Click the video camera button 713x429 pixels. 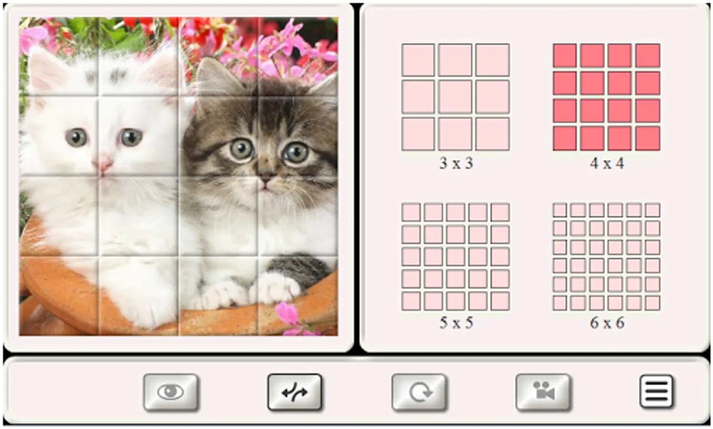click(543, 392)
